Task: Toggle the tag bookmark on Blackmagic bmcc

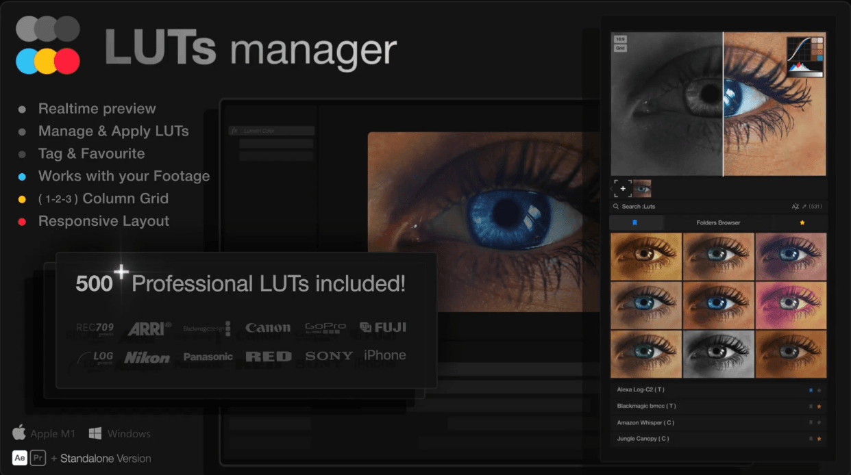Action: [811, 406]
